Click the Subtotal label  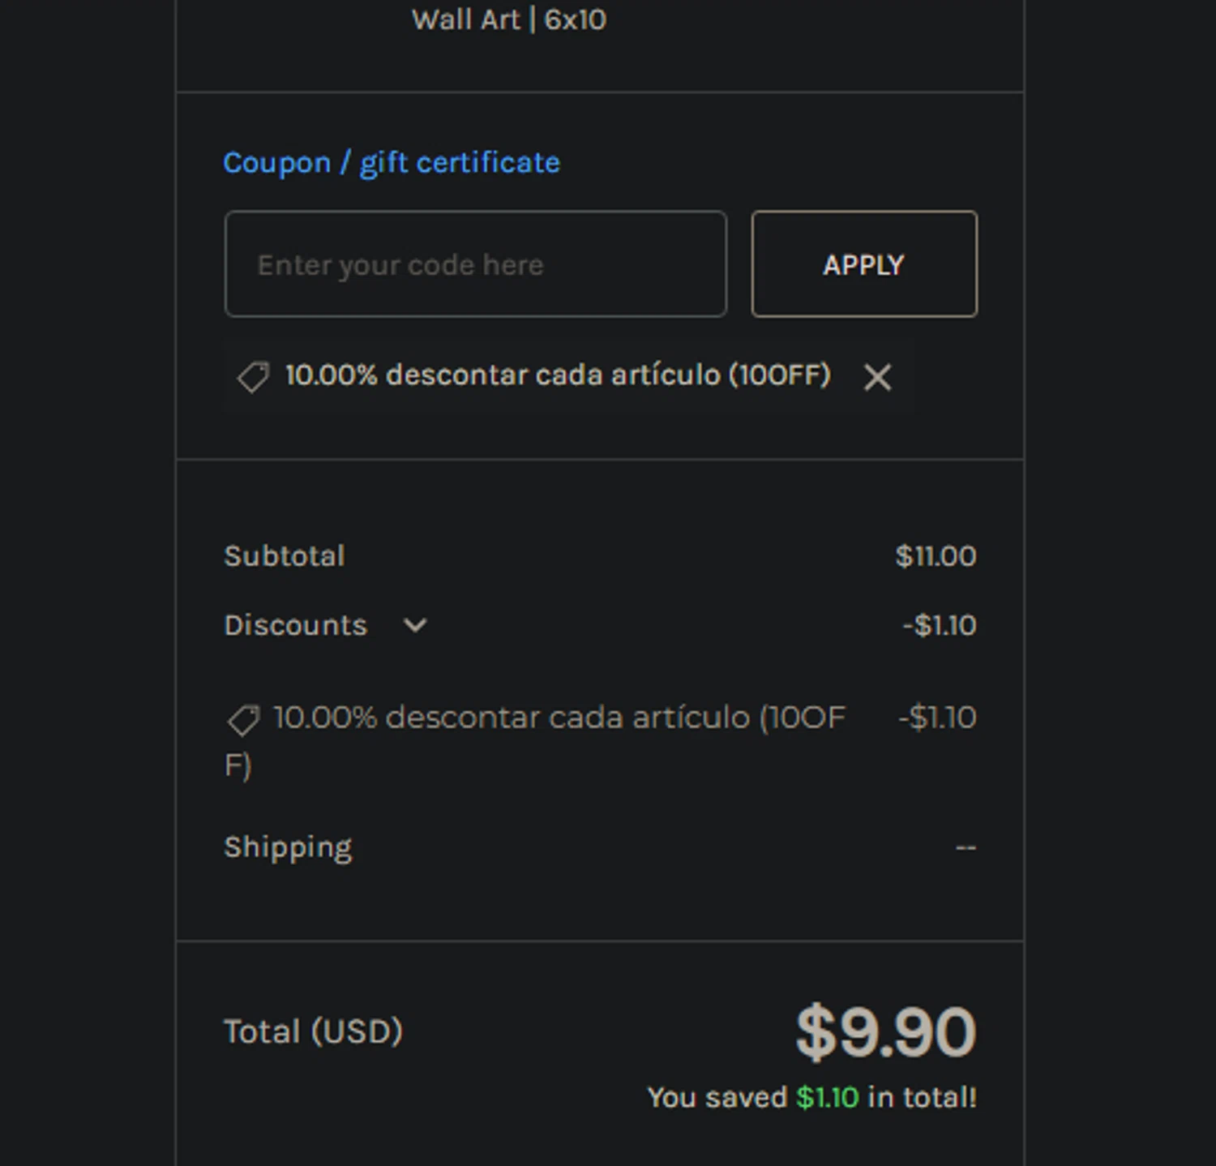coord(285,556)
